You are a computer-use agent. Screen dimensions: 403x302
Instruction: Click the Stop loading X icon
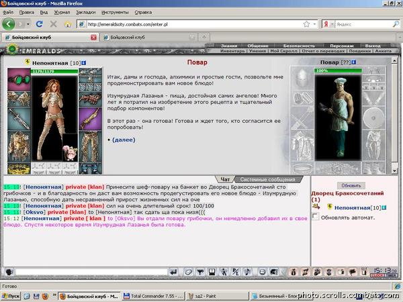click(x=53, y=24)
